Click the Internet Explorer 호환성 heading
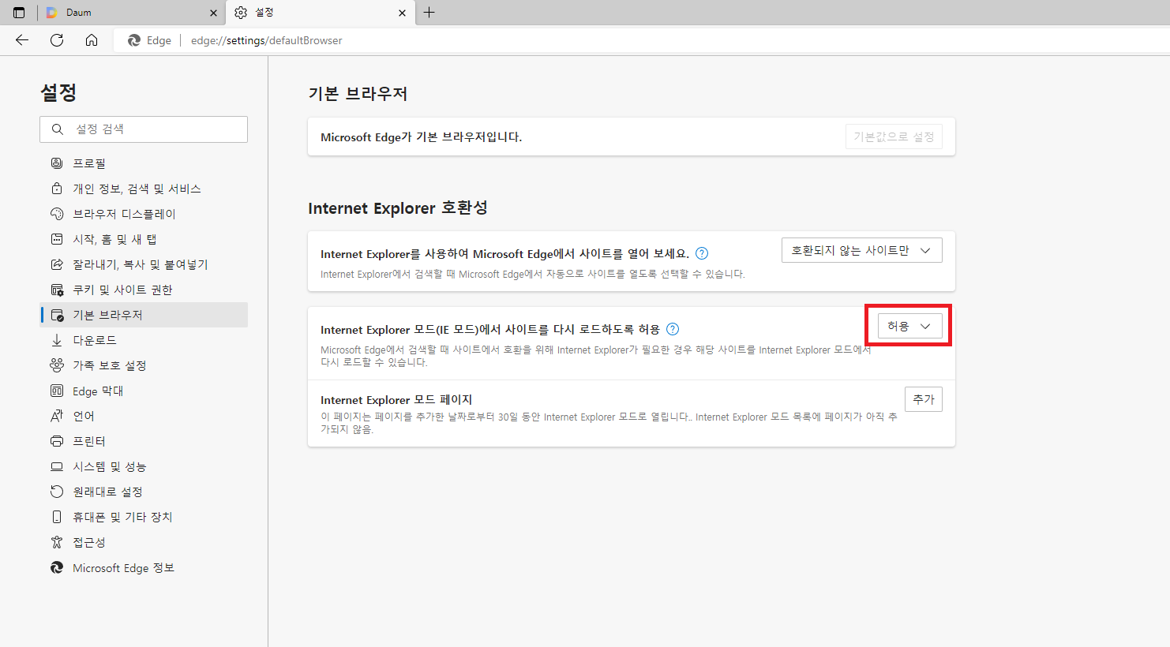Image resolution: width=1170 pixels, height=647 pixels. [x=398, y=208]
